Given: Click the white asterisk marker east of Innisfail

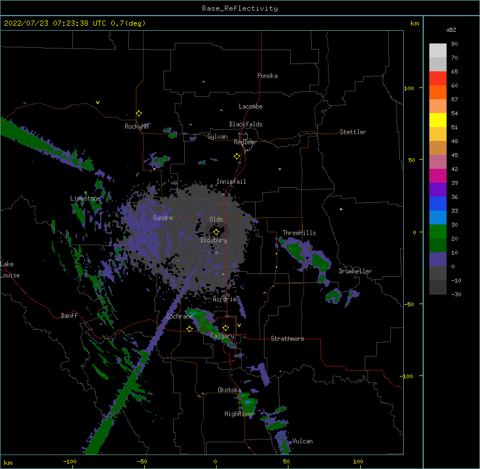Looking at the screenshot, I should coord(280,169).
